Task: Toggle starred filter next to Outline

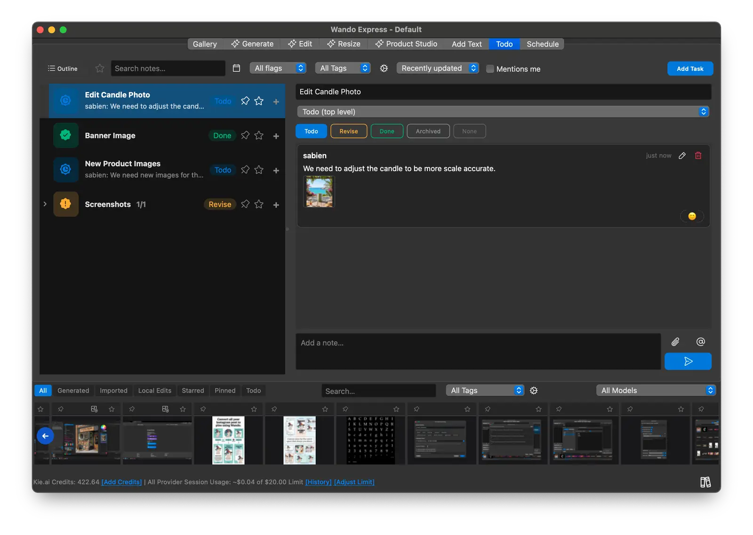Action: coord(100,68)
